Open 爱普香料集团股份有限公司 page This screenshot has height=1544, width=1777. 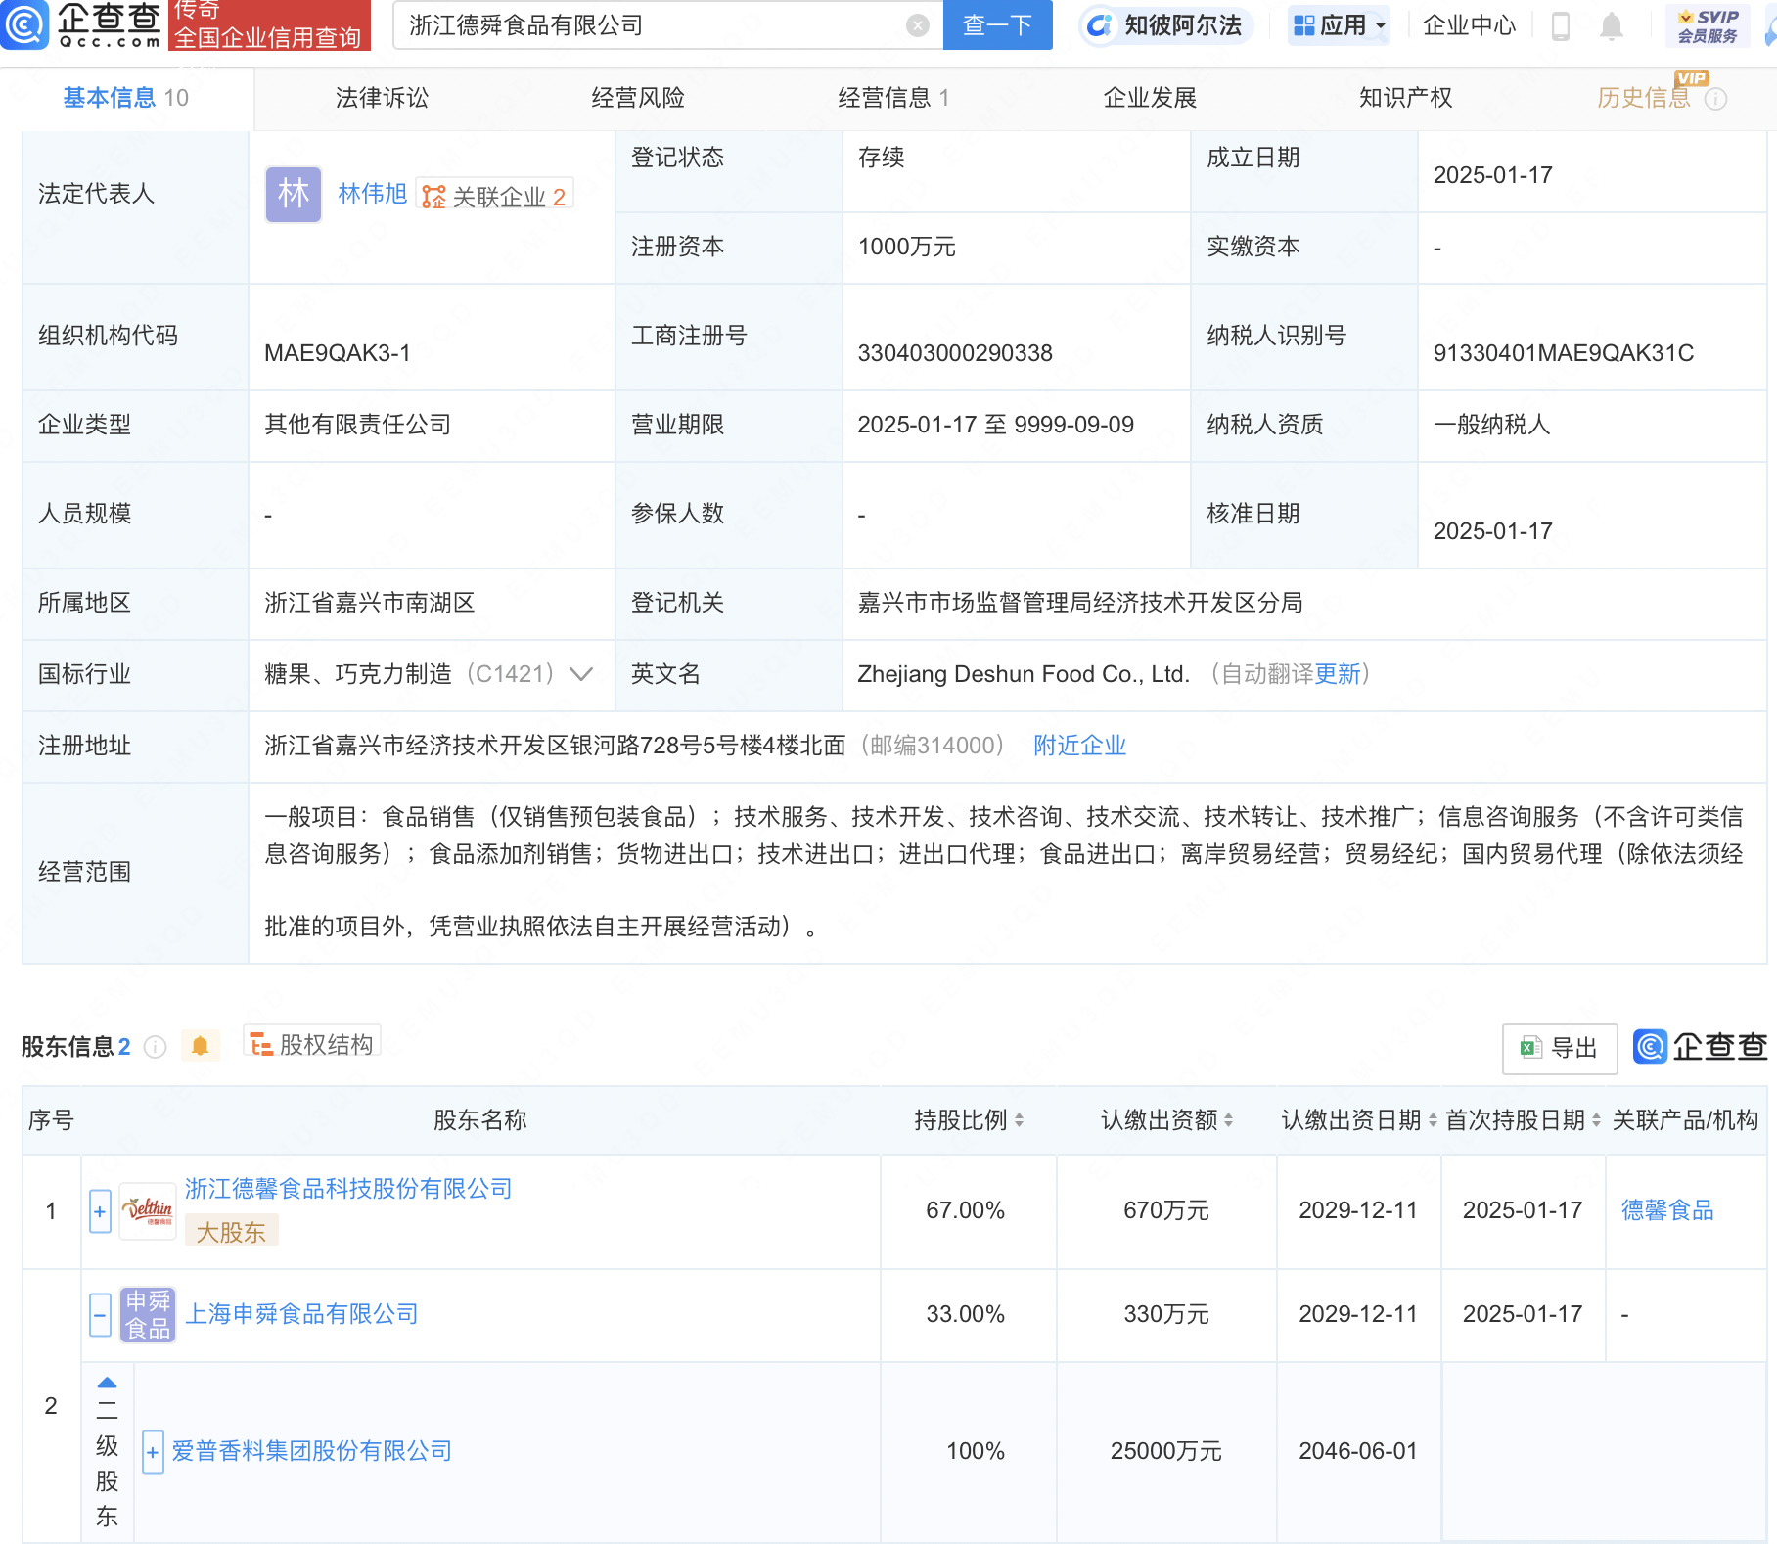pos(311,1451)
